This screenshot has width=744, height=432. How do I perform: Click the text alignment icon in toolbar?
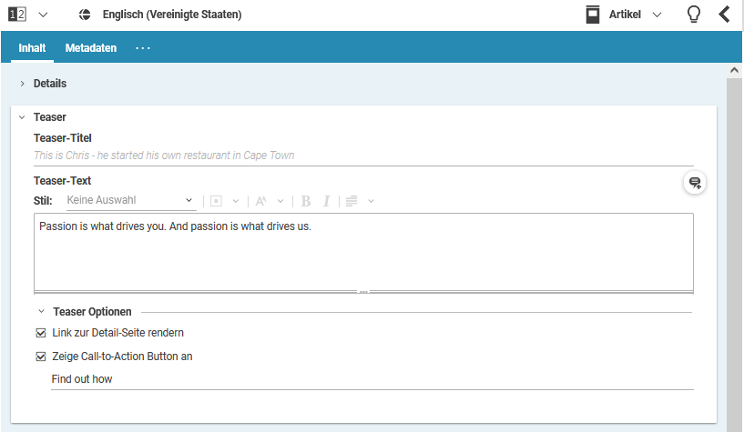pyautogui.click(x=352, y=201)
